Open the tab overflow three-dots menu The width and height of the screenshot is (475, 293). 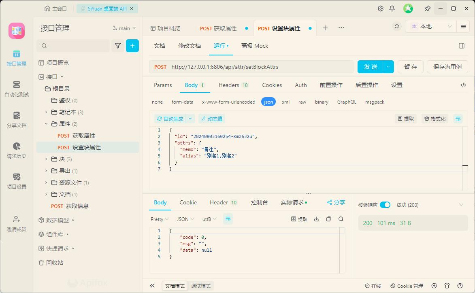341,28
